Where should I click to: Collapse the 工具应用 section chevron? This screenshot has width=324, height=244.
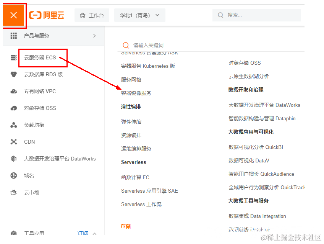coord(94,234)
